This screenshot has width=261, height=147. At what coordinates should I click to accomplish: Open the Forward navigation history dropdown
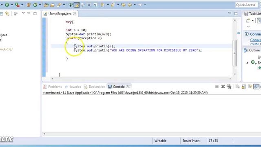pos(145,5)
